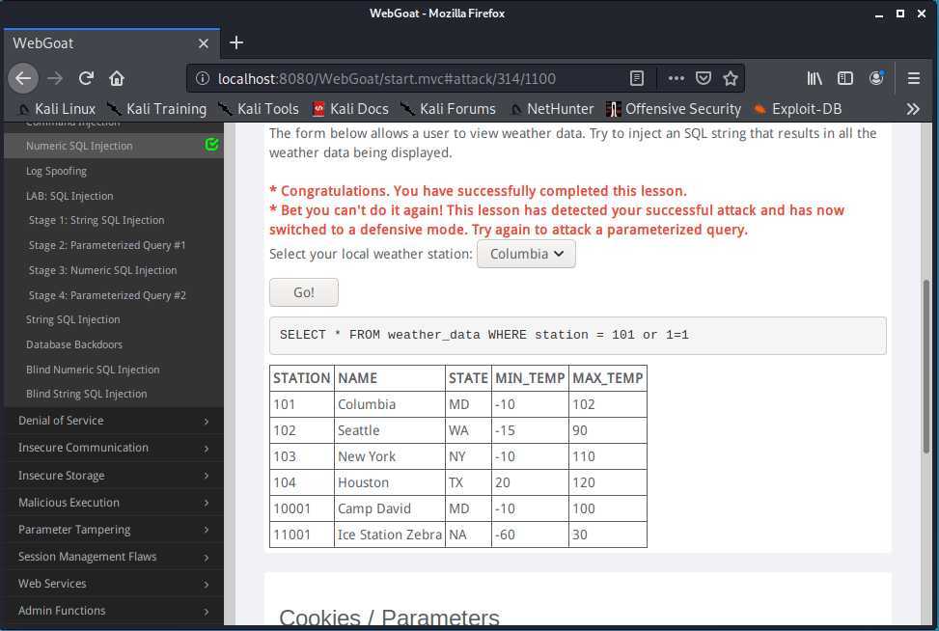Click the Firefox back arrow button
The width and height of the screenshot is (939, 631).
(24, 78)
